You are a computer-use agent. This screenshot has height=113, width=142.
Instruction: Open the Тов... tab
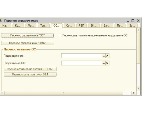[x=44, y=25]
